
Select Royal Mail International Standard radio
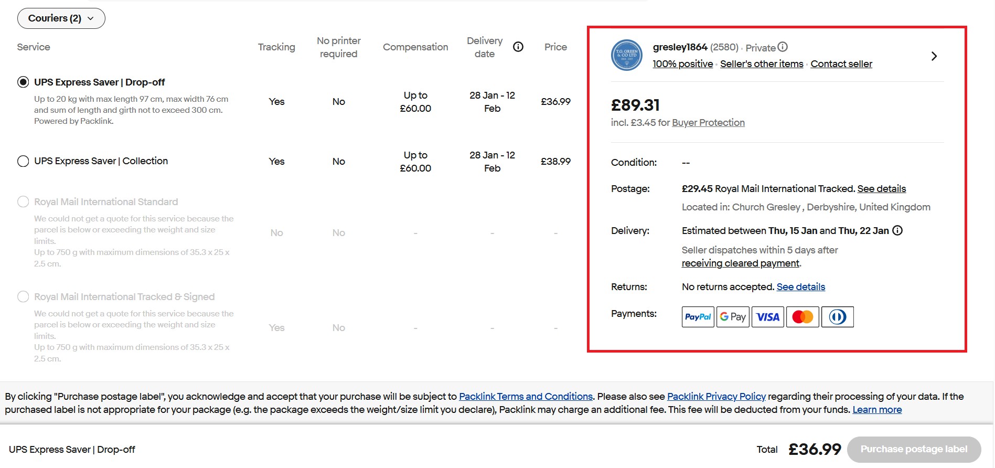(x=23, y=202)
